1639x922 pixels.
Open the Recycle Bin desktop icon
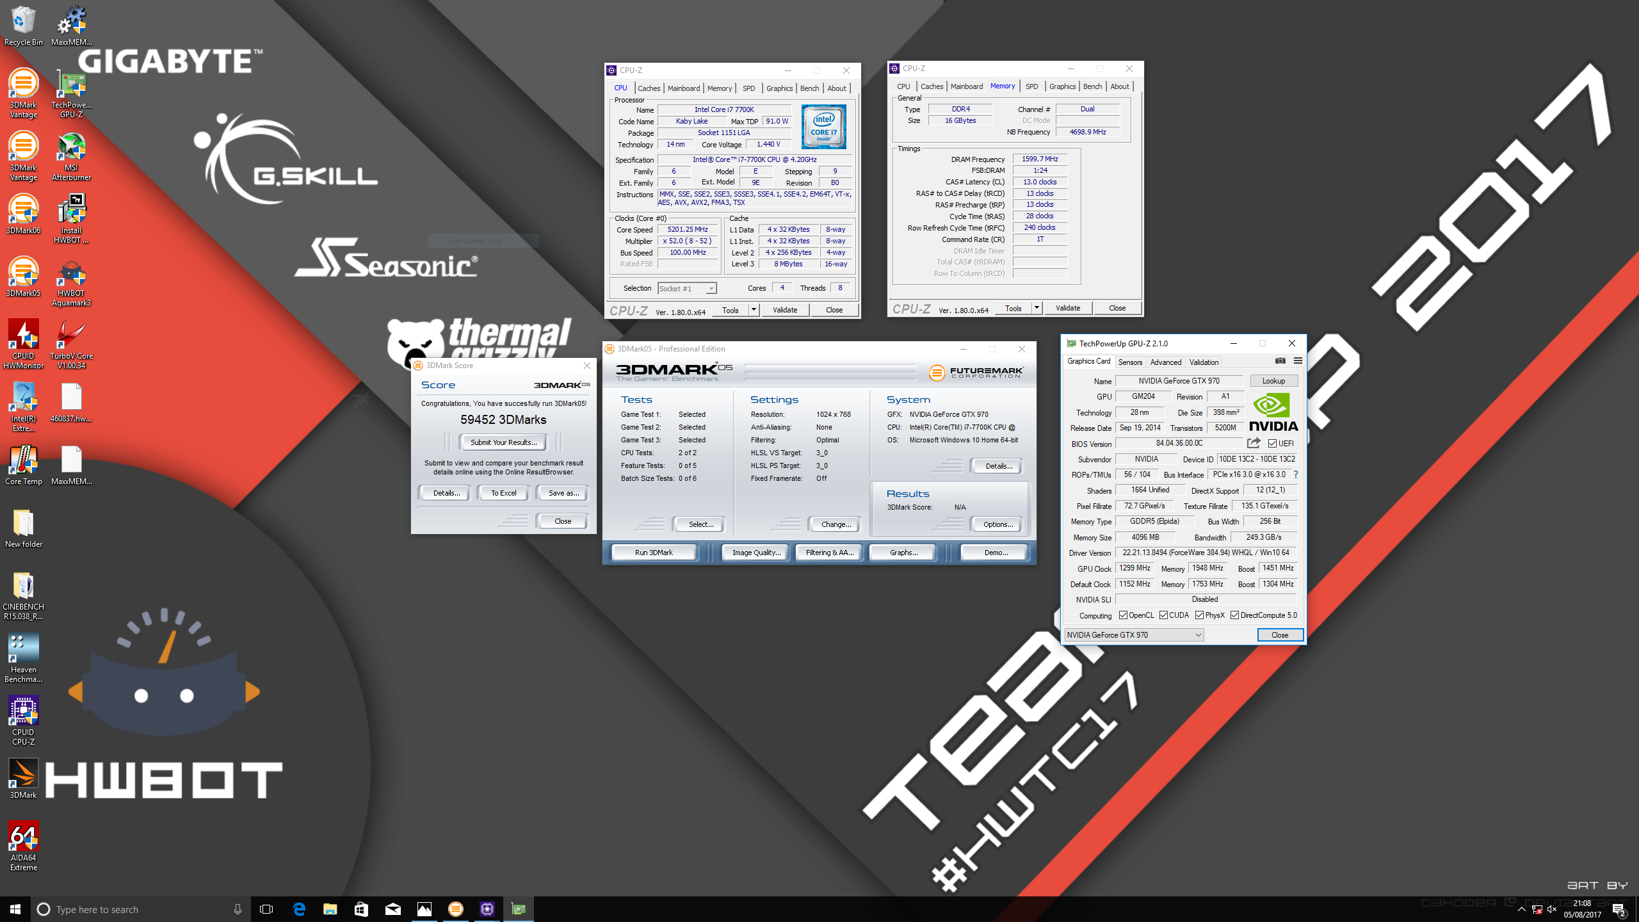pyautogui.click(x=24, y=26)
